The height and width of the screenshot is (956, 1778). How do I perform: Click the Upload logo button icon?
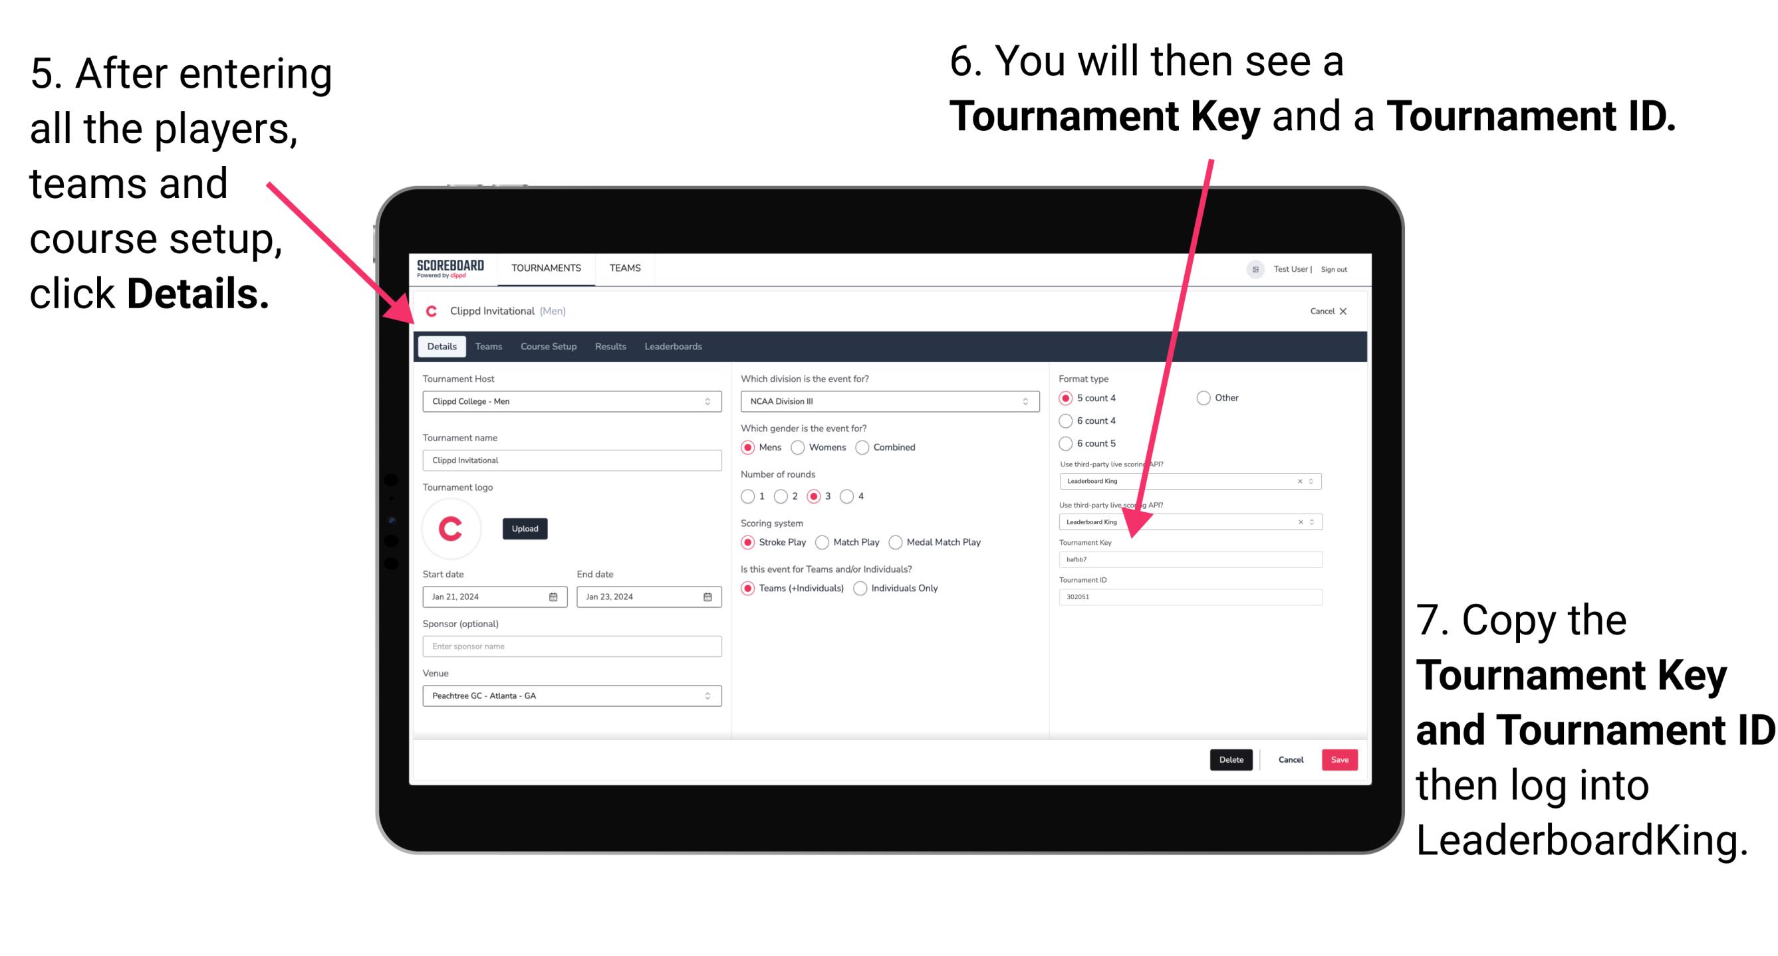point(525,529)
